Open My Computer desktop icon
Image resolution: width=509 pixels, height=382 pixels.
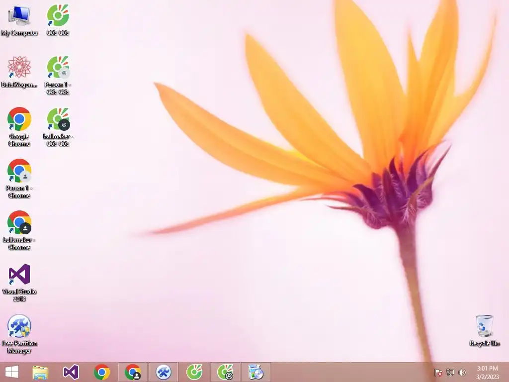(19, 20)
